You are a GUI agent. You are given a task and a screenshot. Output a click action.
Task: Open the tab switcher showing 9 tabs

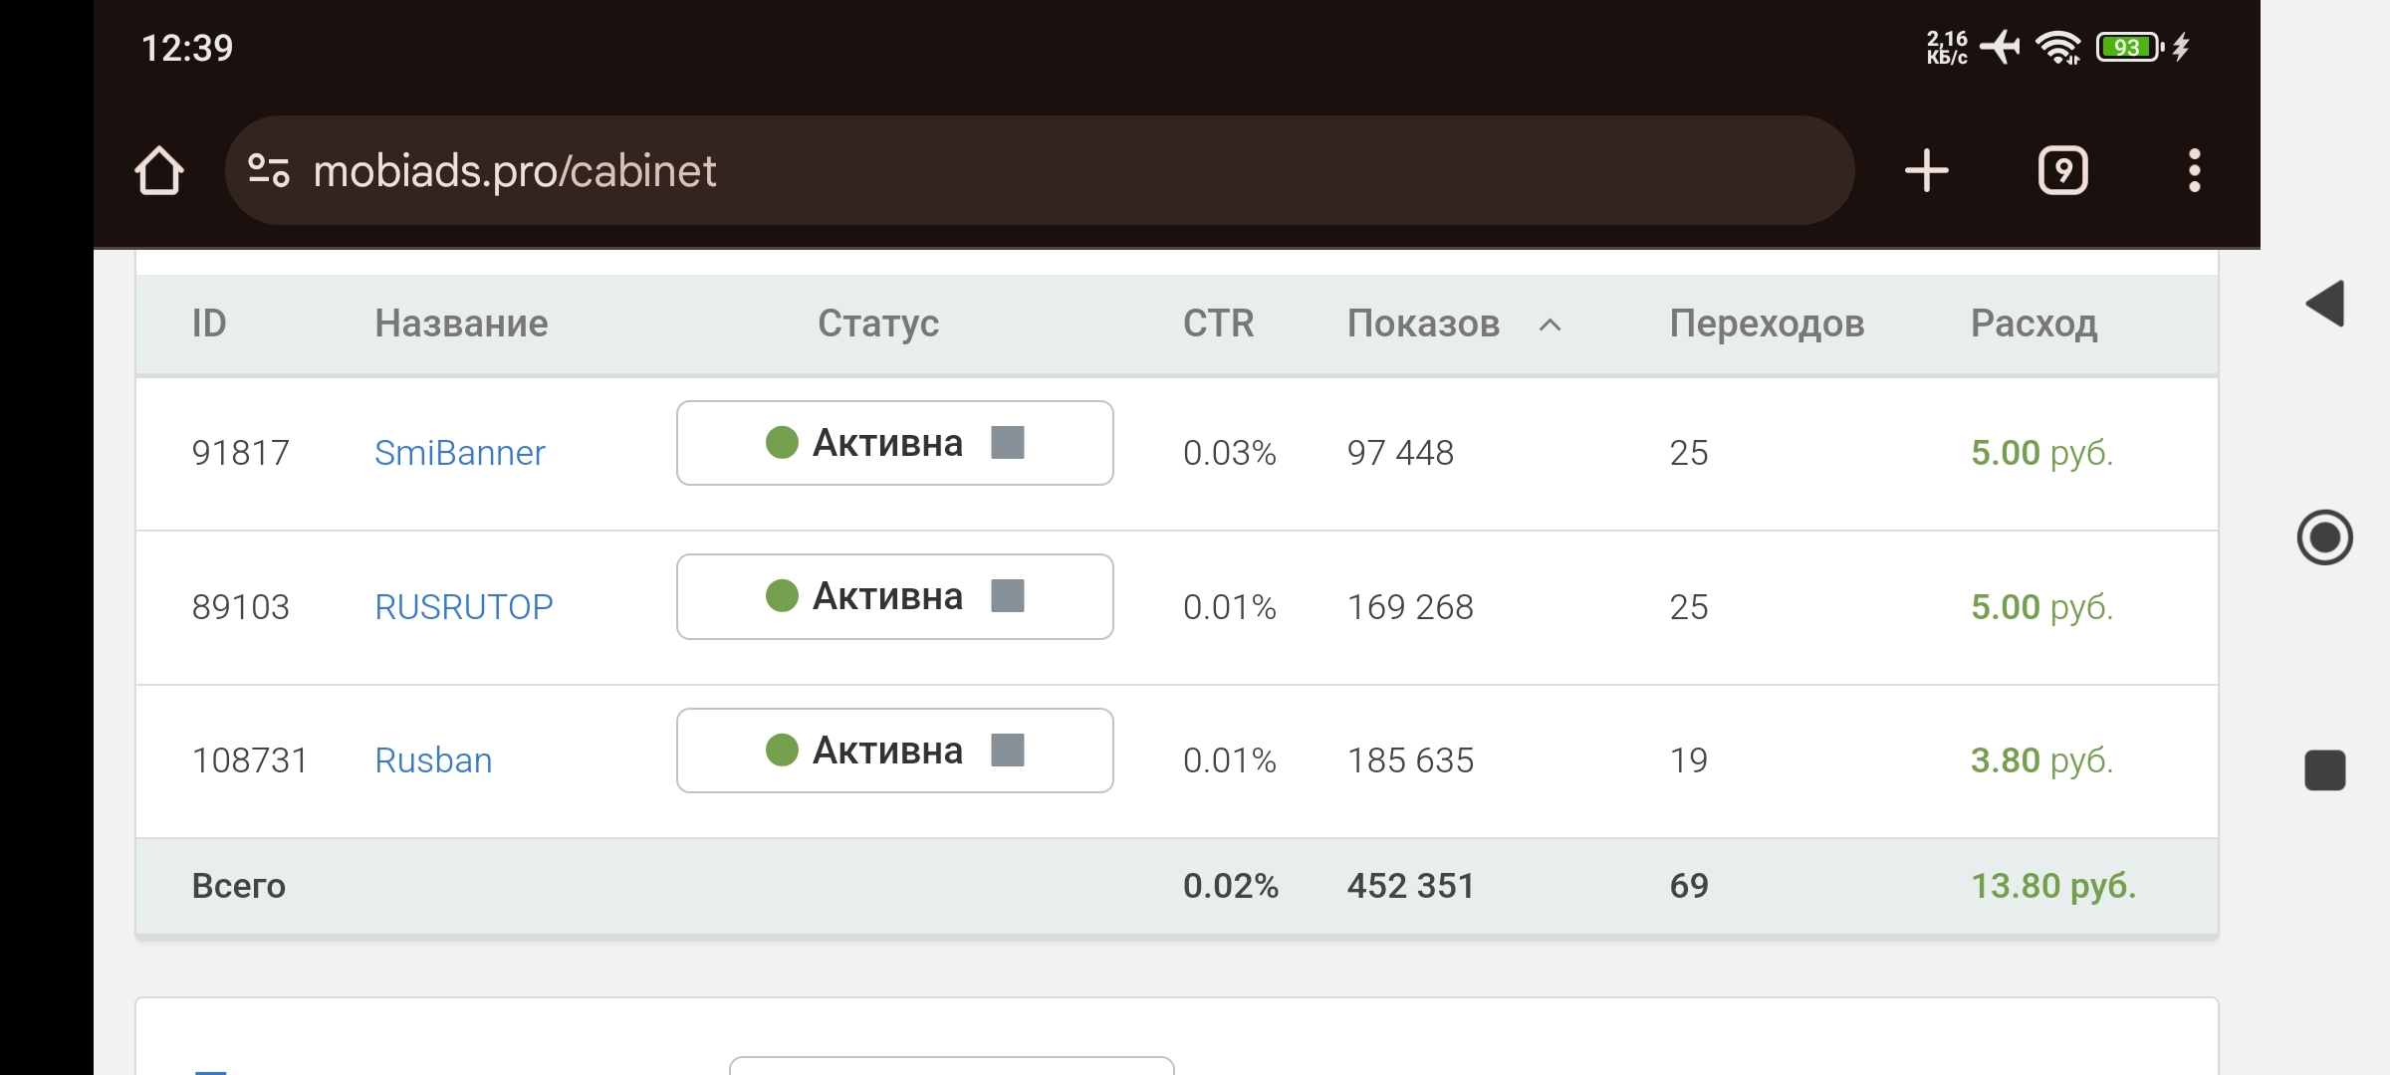[2062, 171]
